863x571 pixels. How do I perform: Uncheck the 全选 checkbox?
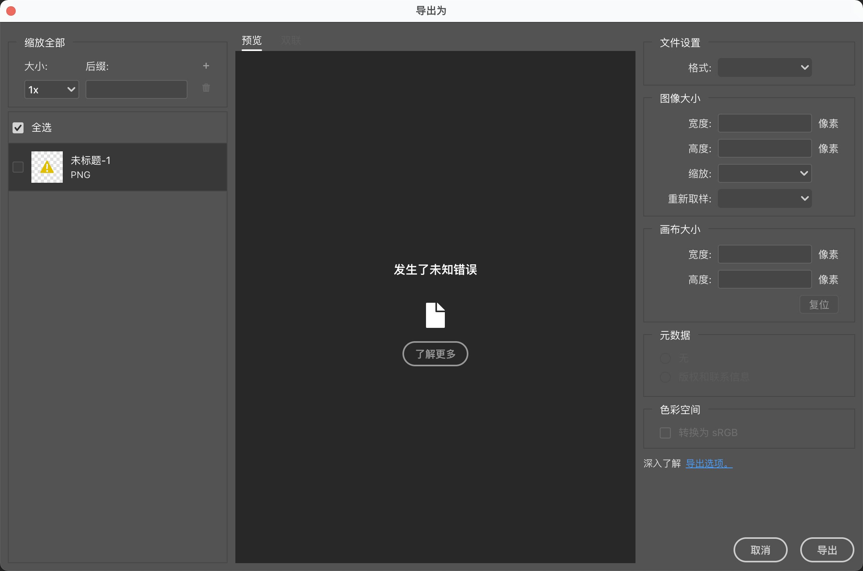(x=18, y=127)
